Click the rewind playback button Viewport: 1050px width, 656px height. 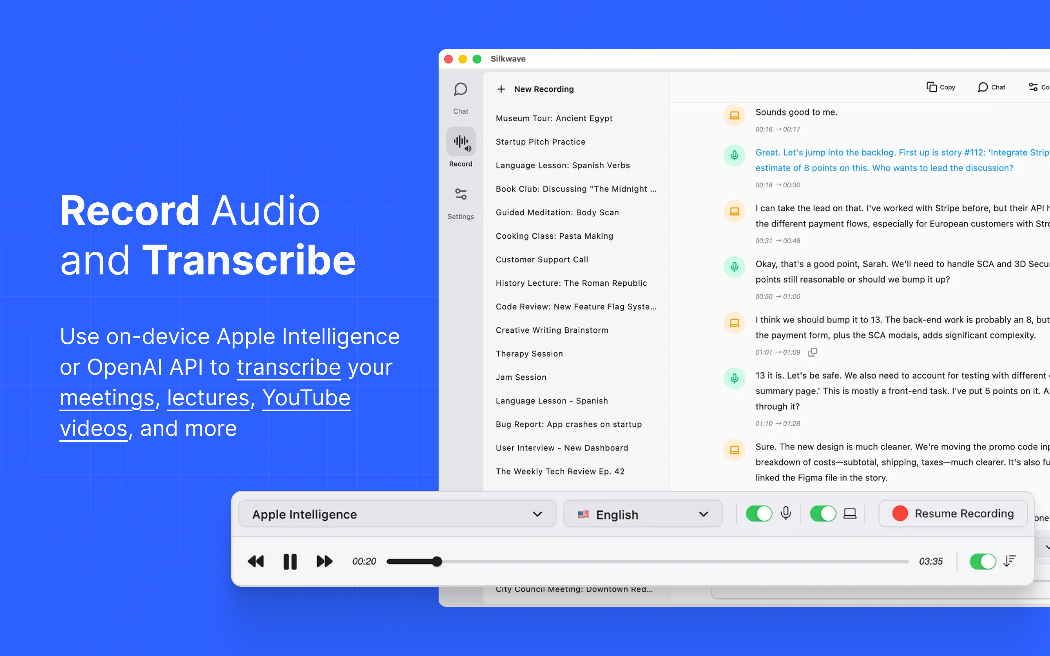[256, 561]
